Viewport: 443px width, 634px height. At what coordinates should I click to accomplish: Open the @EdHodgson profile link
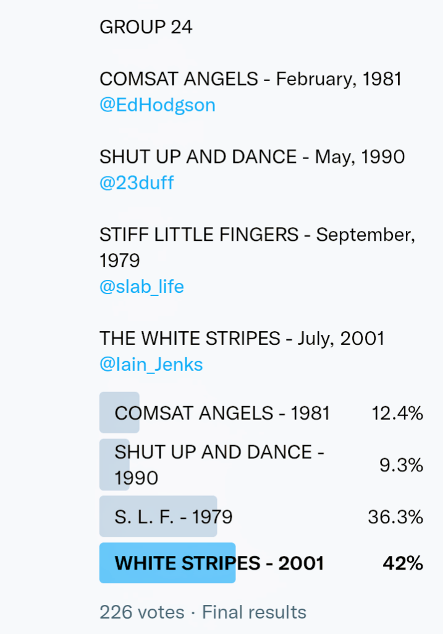(x=158, y=105)
